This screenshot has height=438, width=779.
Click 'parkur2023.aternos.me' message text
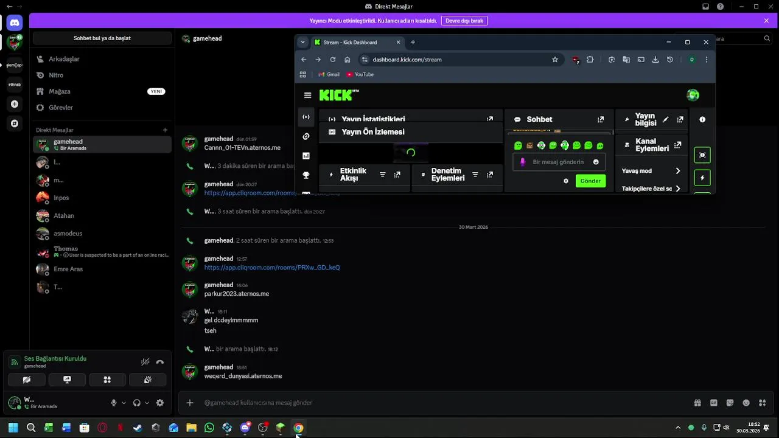click(x=237, y=294)
